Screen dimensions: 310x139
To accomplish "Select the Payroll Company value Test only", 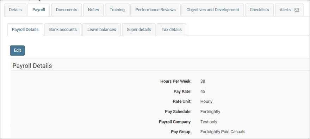I will [209, 122].
